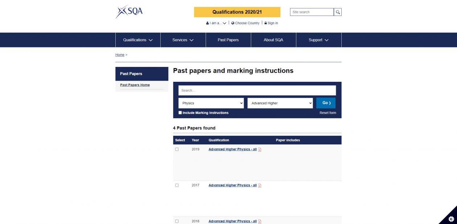Image resolution: width=457 pixels, height=224 pixels.
Task: Click the padlock Sign in icon
Action: 265,23
